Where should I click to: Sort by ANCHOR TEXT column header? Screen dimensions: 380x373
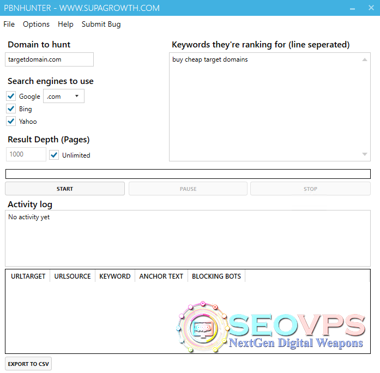tap(161, 276)
